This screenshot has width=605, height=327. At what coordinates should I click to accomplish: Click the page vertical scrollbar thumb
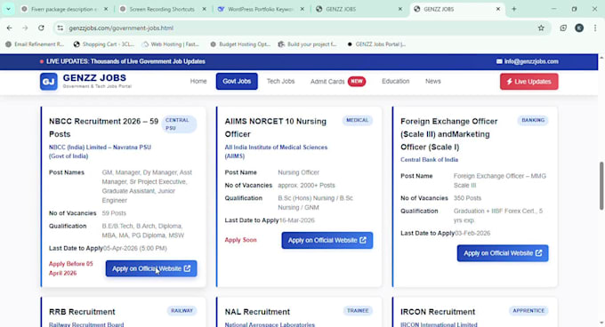pos(601,186)
